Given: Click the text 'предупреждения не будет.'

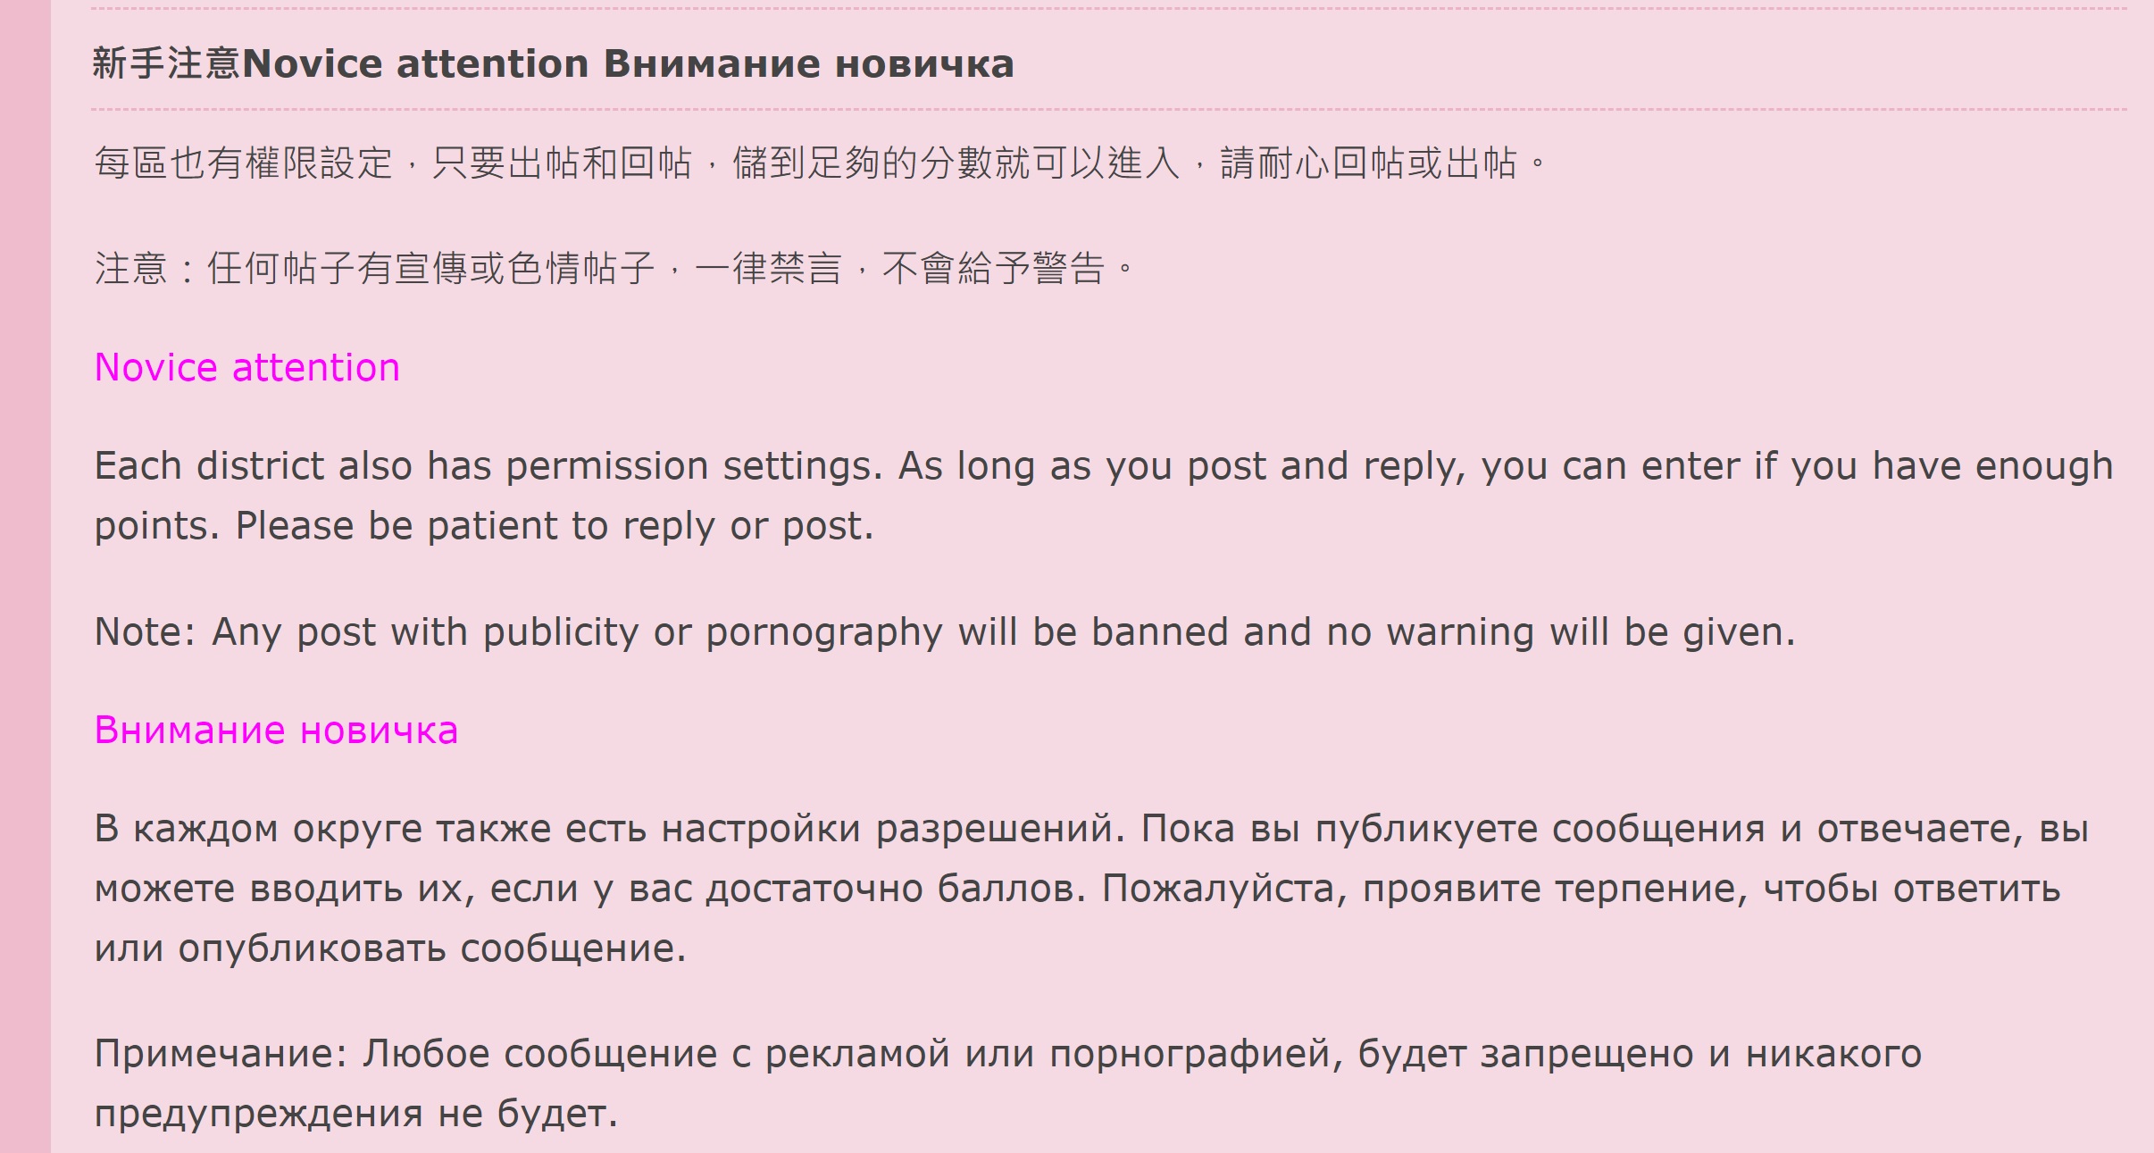Looking at the screenshot, I should tap(356, 1113).
